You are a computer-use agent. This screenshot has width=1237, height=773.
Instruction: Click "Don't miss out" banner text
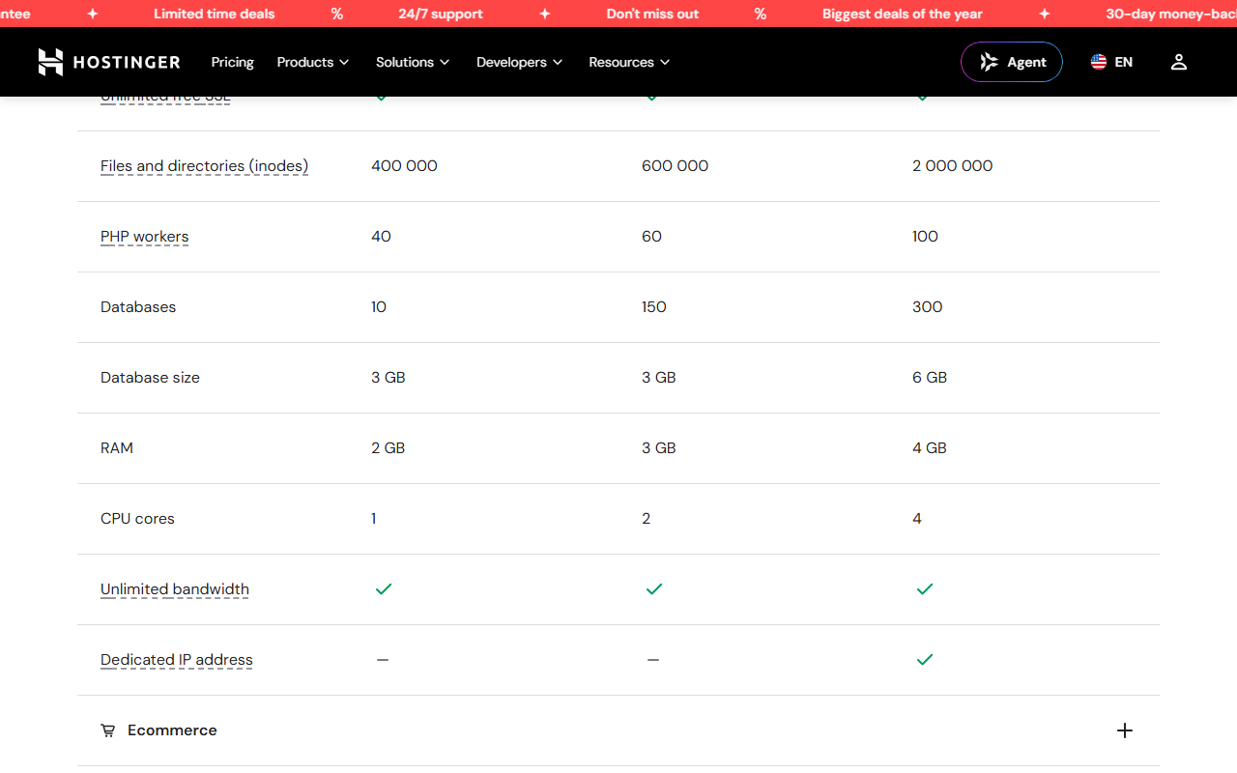point(652,14)
